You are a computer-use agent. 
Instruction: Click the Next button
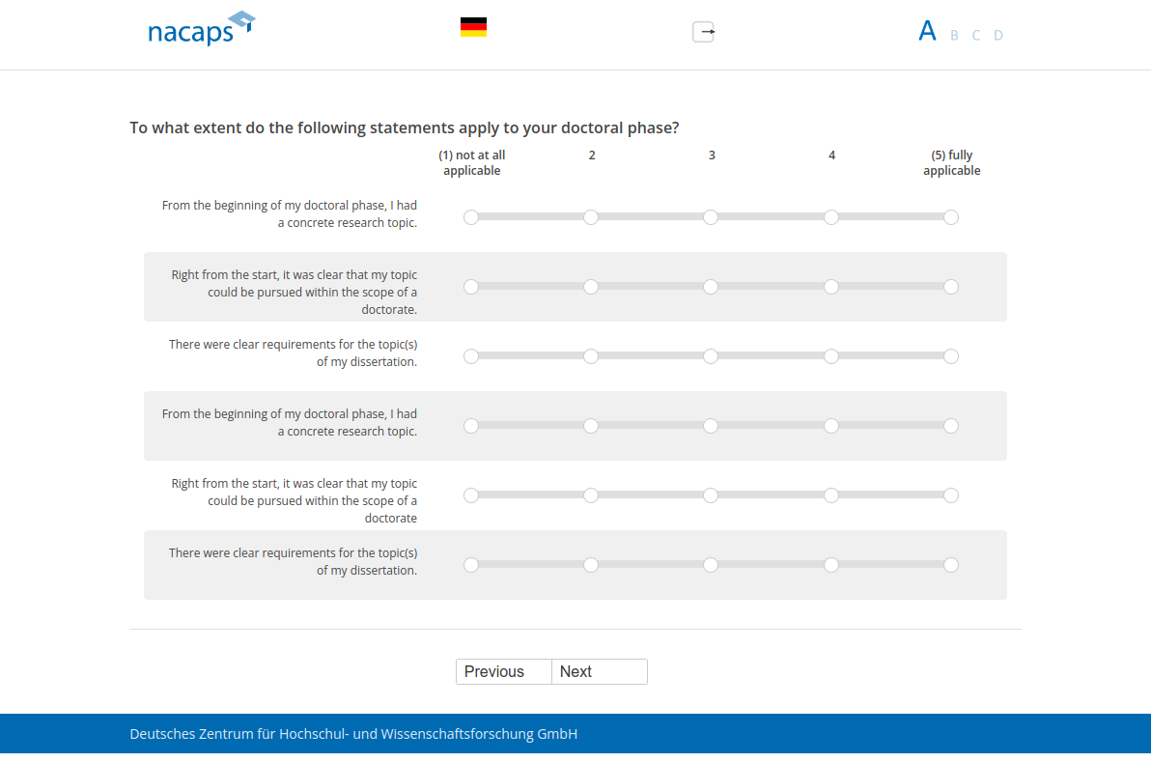click(x=599, y=672)
